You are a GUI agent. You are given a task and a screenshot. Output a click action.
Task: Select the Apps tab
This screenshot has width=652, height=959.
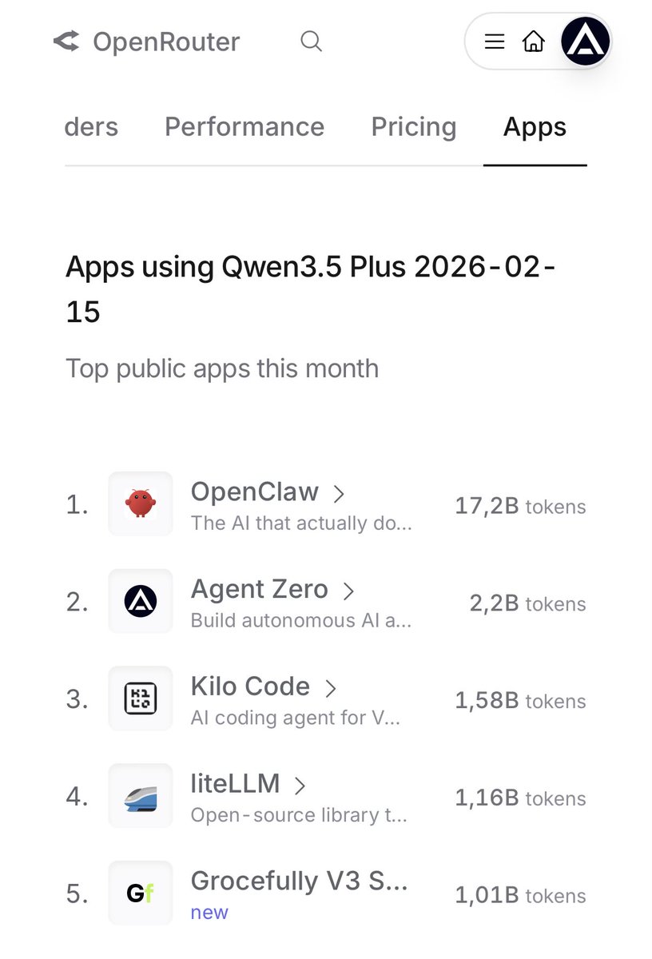535,127
